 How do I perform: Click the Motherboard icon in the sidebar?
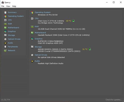[x=5, y=28]
